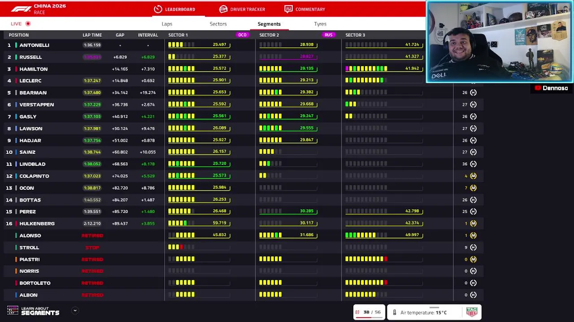Click Stroll's hard tyre icon
Viewport: 574px width, 322px height.
pyautogui.click(x=473, y=247)
